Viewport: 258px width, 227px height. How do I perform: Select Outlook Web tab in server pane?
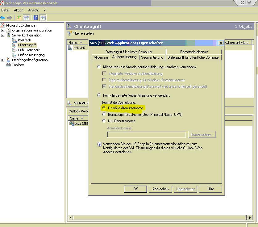[x=78, y=111]
